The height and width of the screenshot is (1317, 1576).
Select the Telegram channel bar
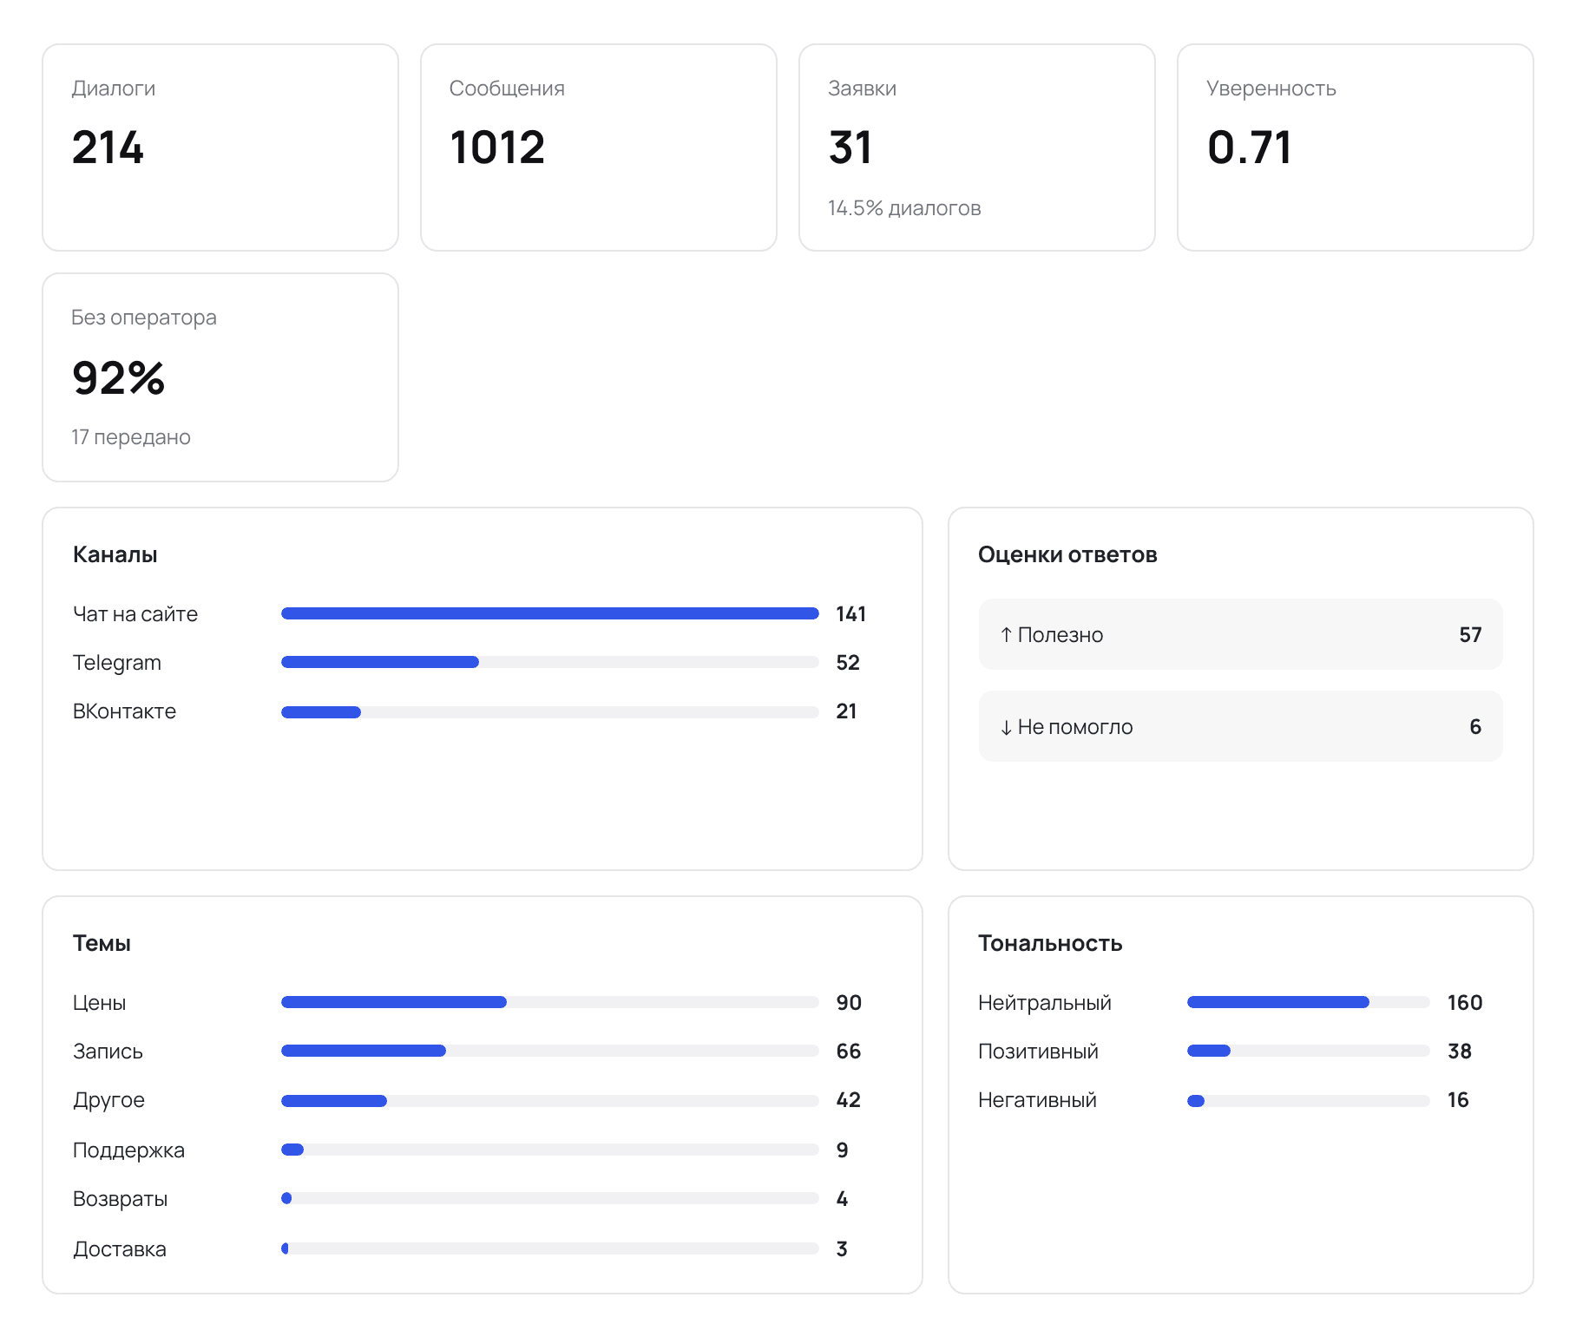(x=550, y=662)
